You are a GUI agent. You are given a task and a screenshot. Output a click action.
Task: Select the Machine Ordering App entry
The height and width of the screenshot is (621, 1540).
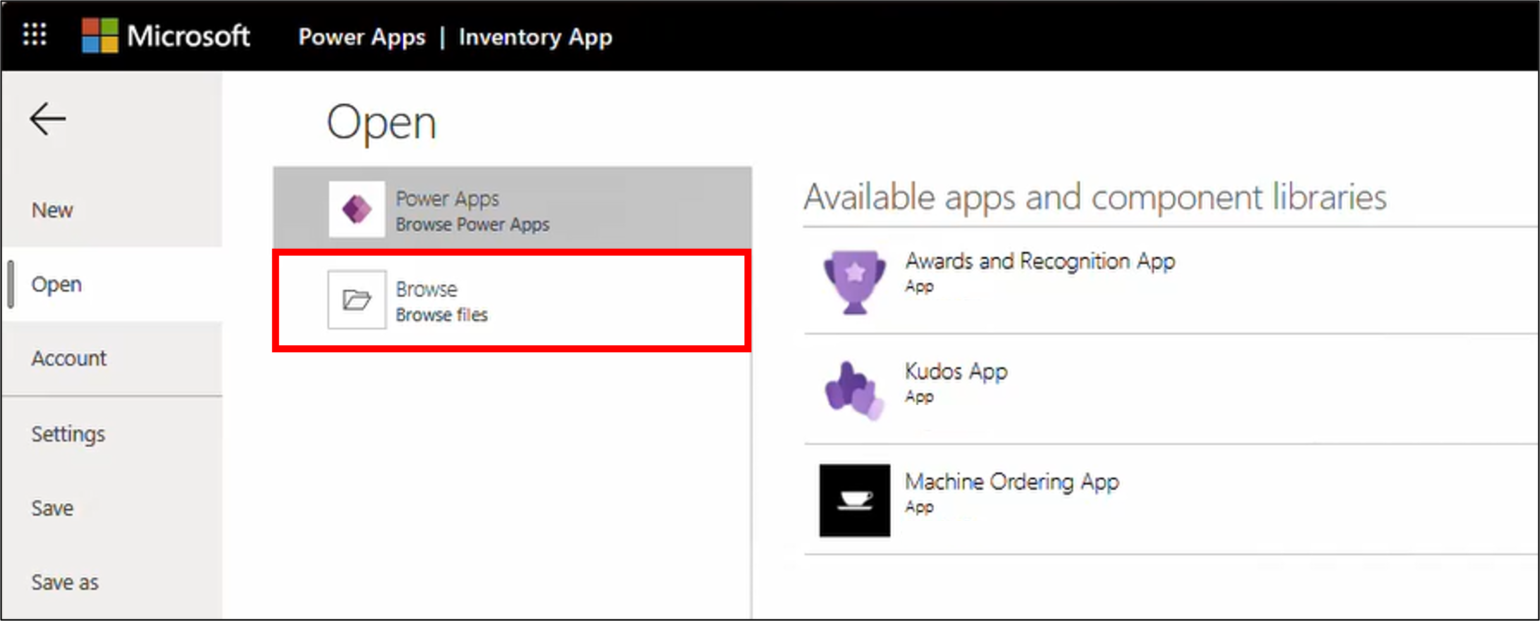[x=1012, y=482]
